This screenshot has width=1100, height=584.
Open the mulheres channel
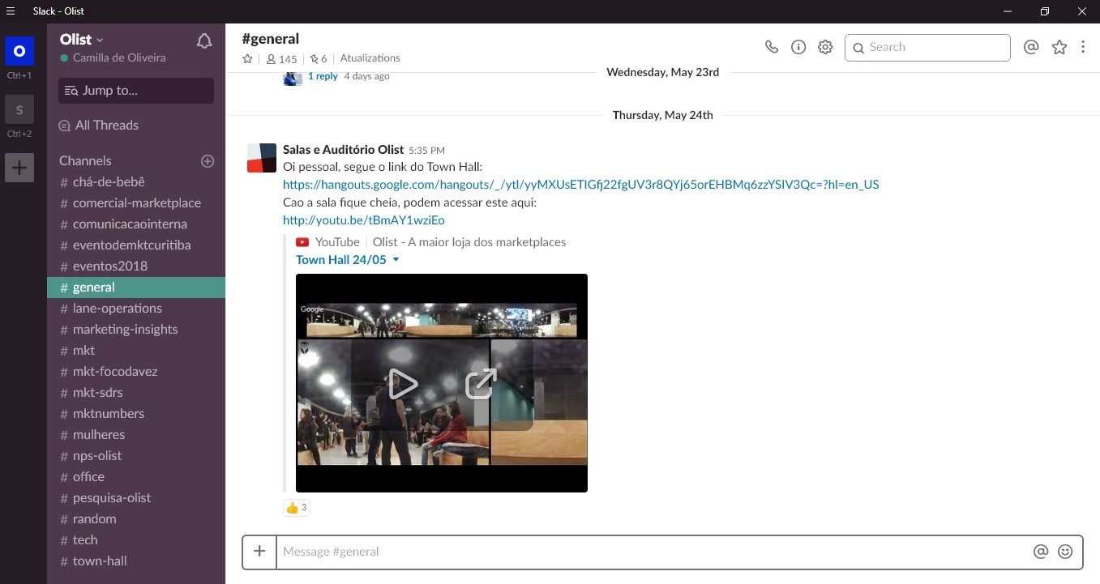tap(136, 435)
